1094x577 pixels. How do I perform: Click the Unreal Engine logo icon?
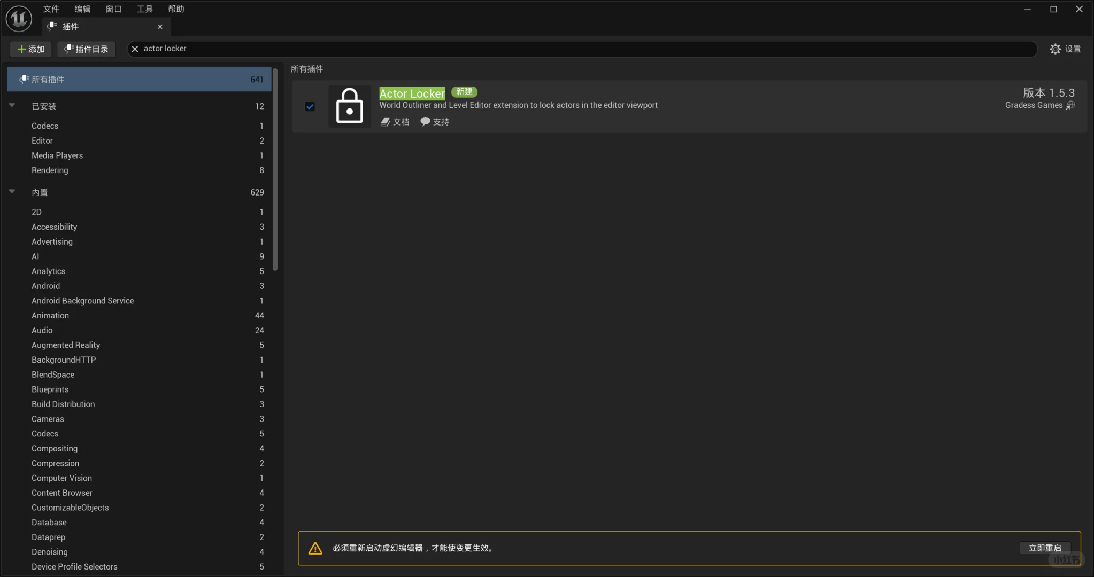click(x=19, y=19)
